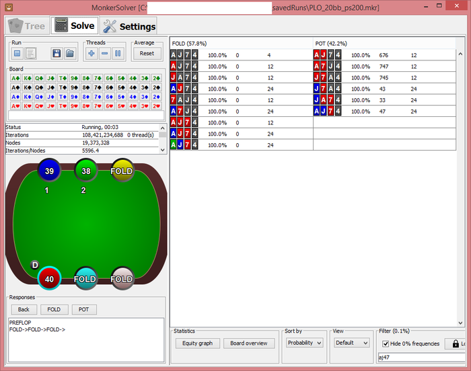Pick the Jack of hearts board card

50,106
